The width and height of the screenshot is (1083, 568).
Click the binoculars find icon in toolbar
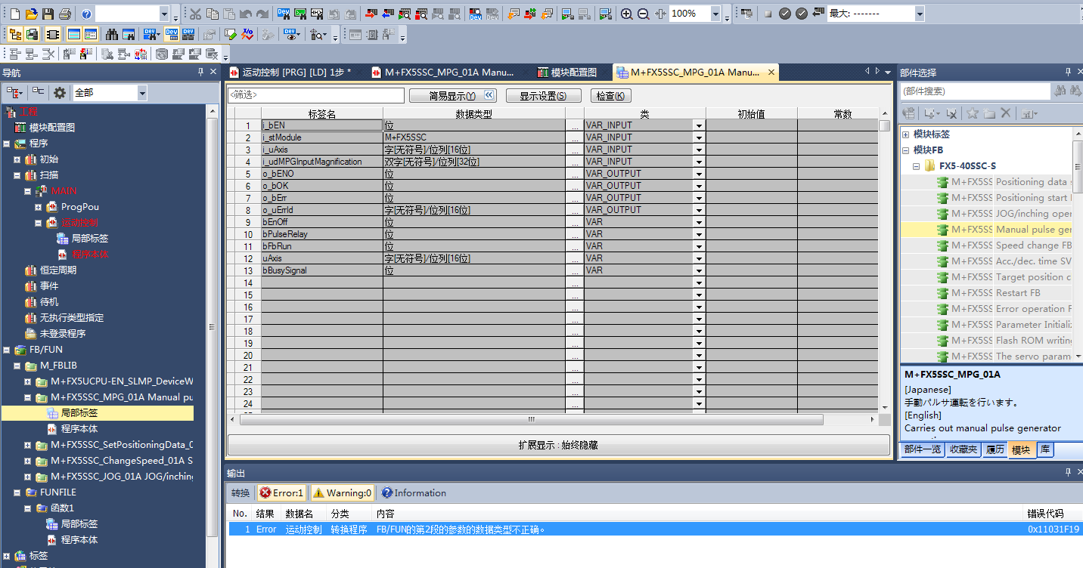coord(112,34)
